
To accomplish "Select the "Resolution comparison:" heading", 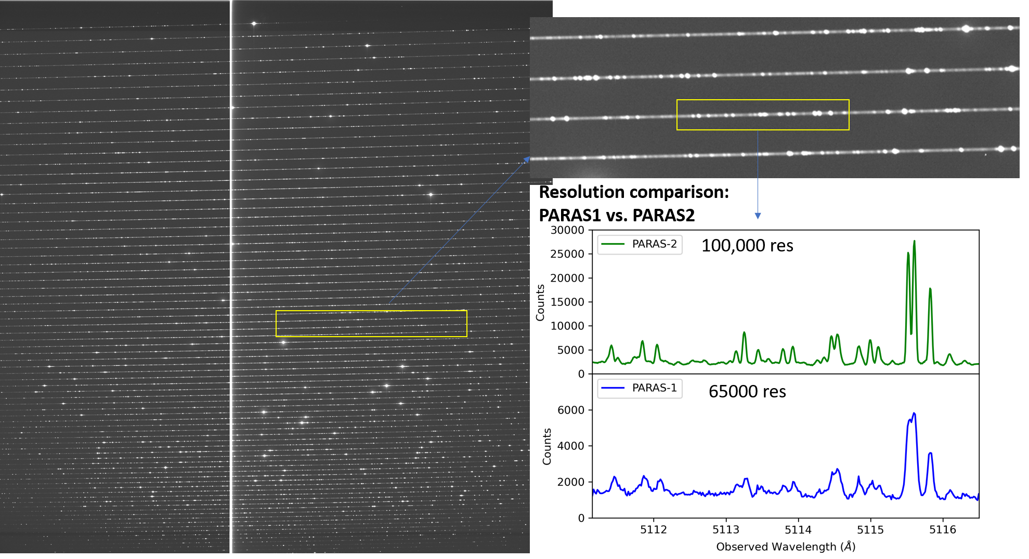I will (634, 192).
